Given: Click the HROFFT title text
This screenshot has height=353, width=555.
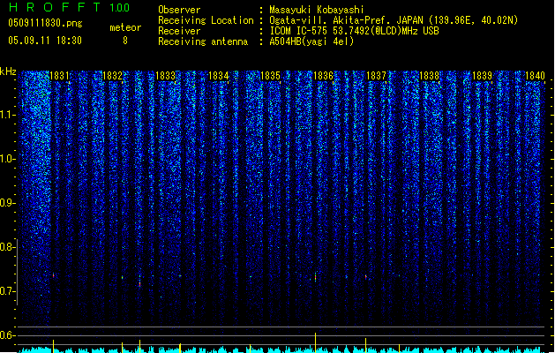Looking at the screenshot, I should [54, 7].
